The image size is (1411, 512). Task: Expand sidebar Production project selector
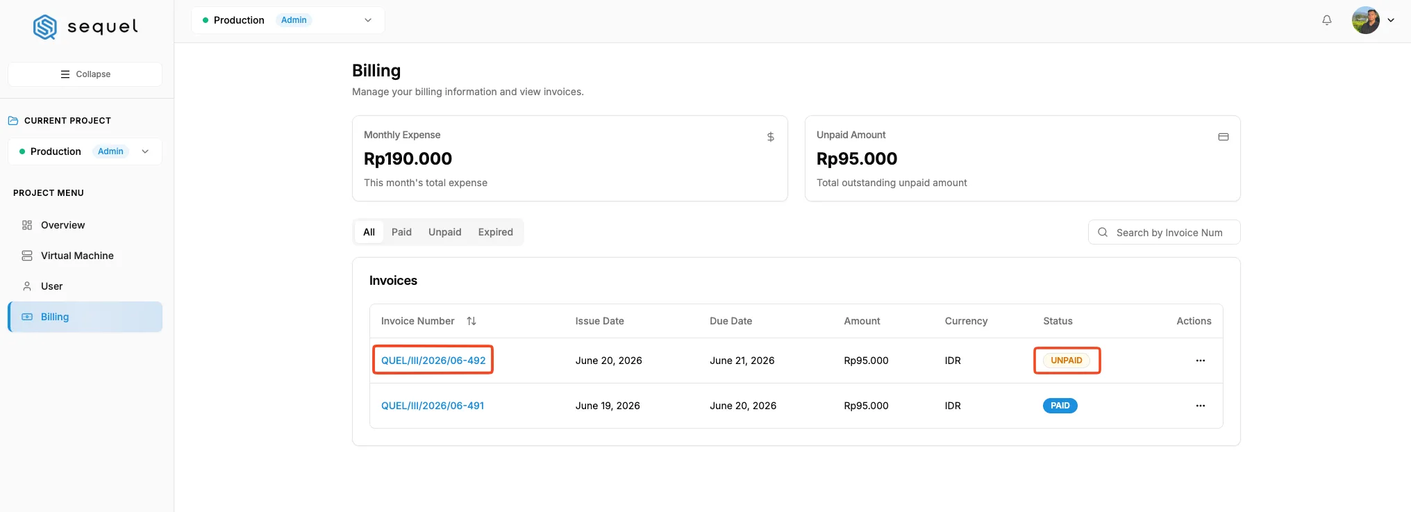[x=85, y=151]
